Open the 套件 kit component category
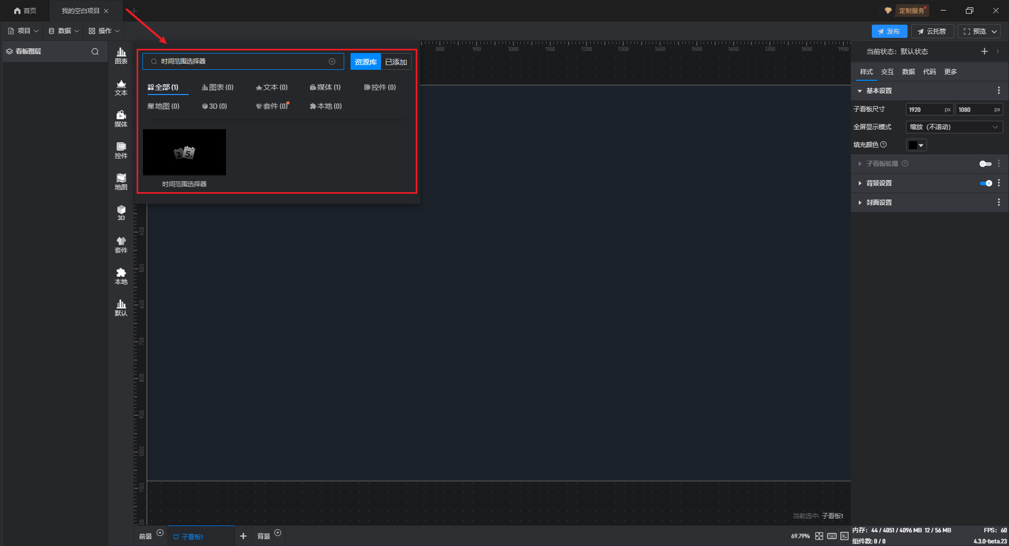This screenshot has width=1009, height=546. coord(121,245)
